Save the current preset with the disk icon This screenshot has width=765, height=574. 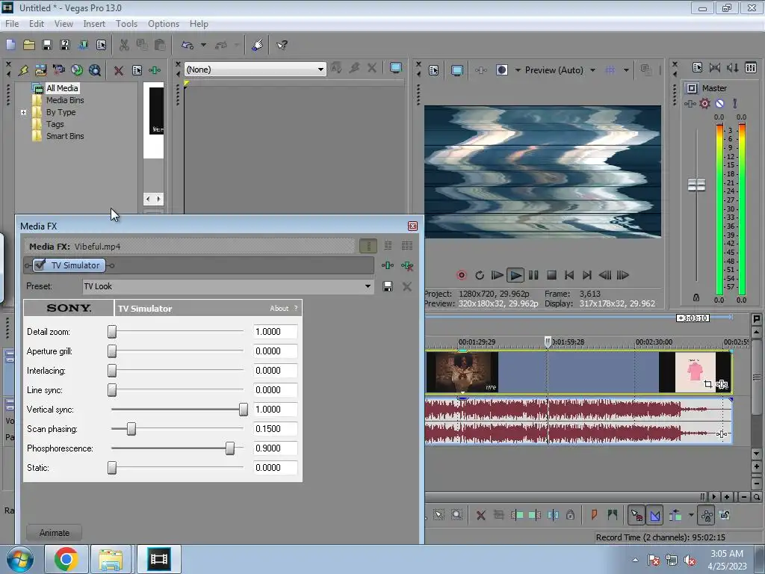(388, 286)
